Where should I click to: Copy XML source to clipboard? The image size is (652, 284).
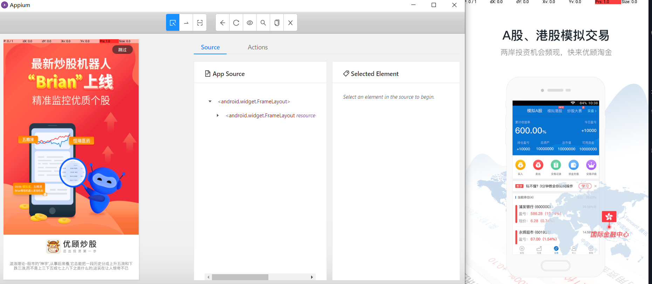(277, 23)
